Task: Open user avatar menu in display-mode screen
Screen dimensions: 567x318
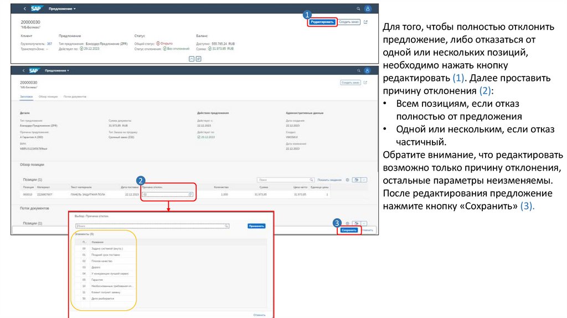Action: coord(368,9)
